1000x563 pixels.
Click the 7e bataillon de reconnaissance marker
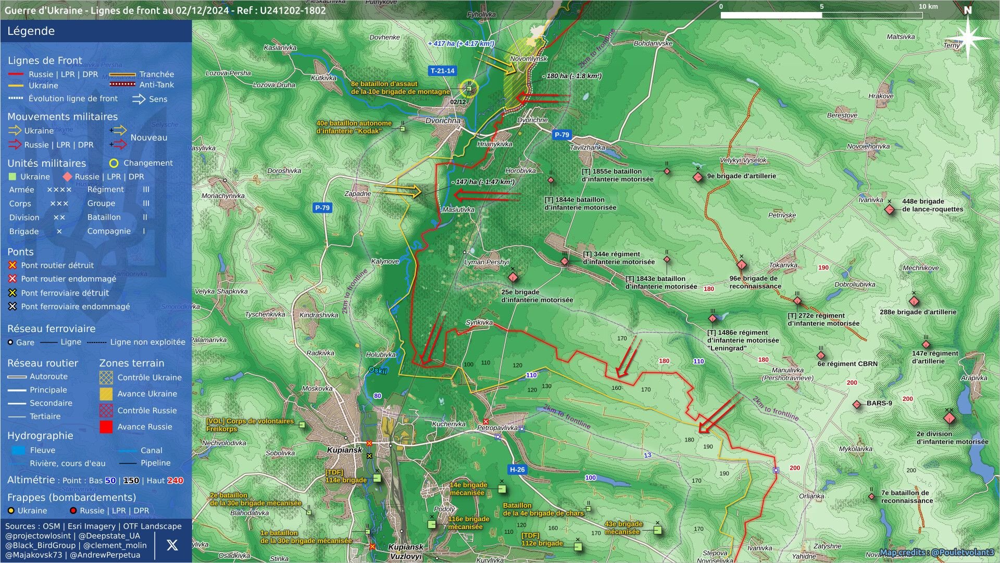(872, 497)
